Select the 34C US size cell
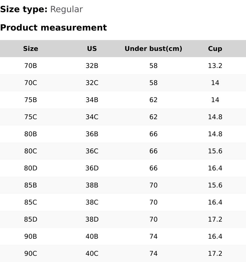The image size is (246, 262). [92, 117]
